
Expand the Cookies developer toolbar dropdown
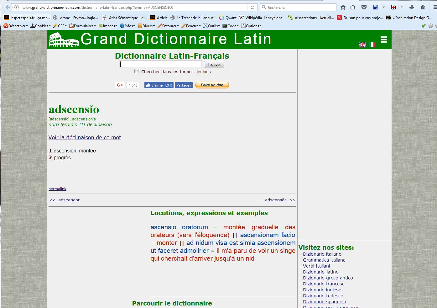40,26
